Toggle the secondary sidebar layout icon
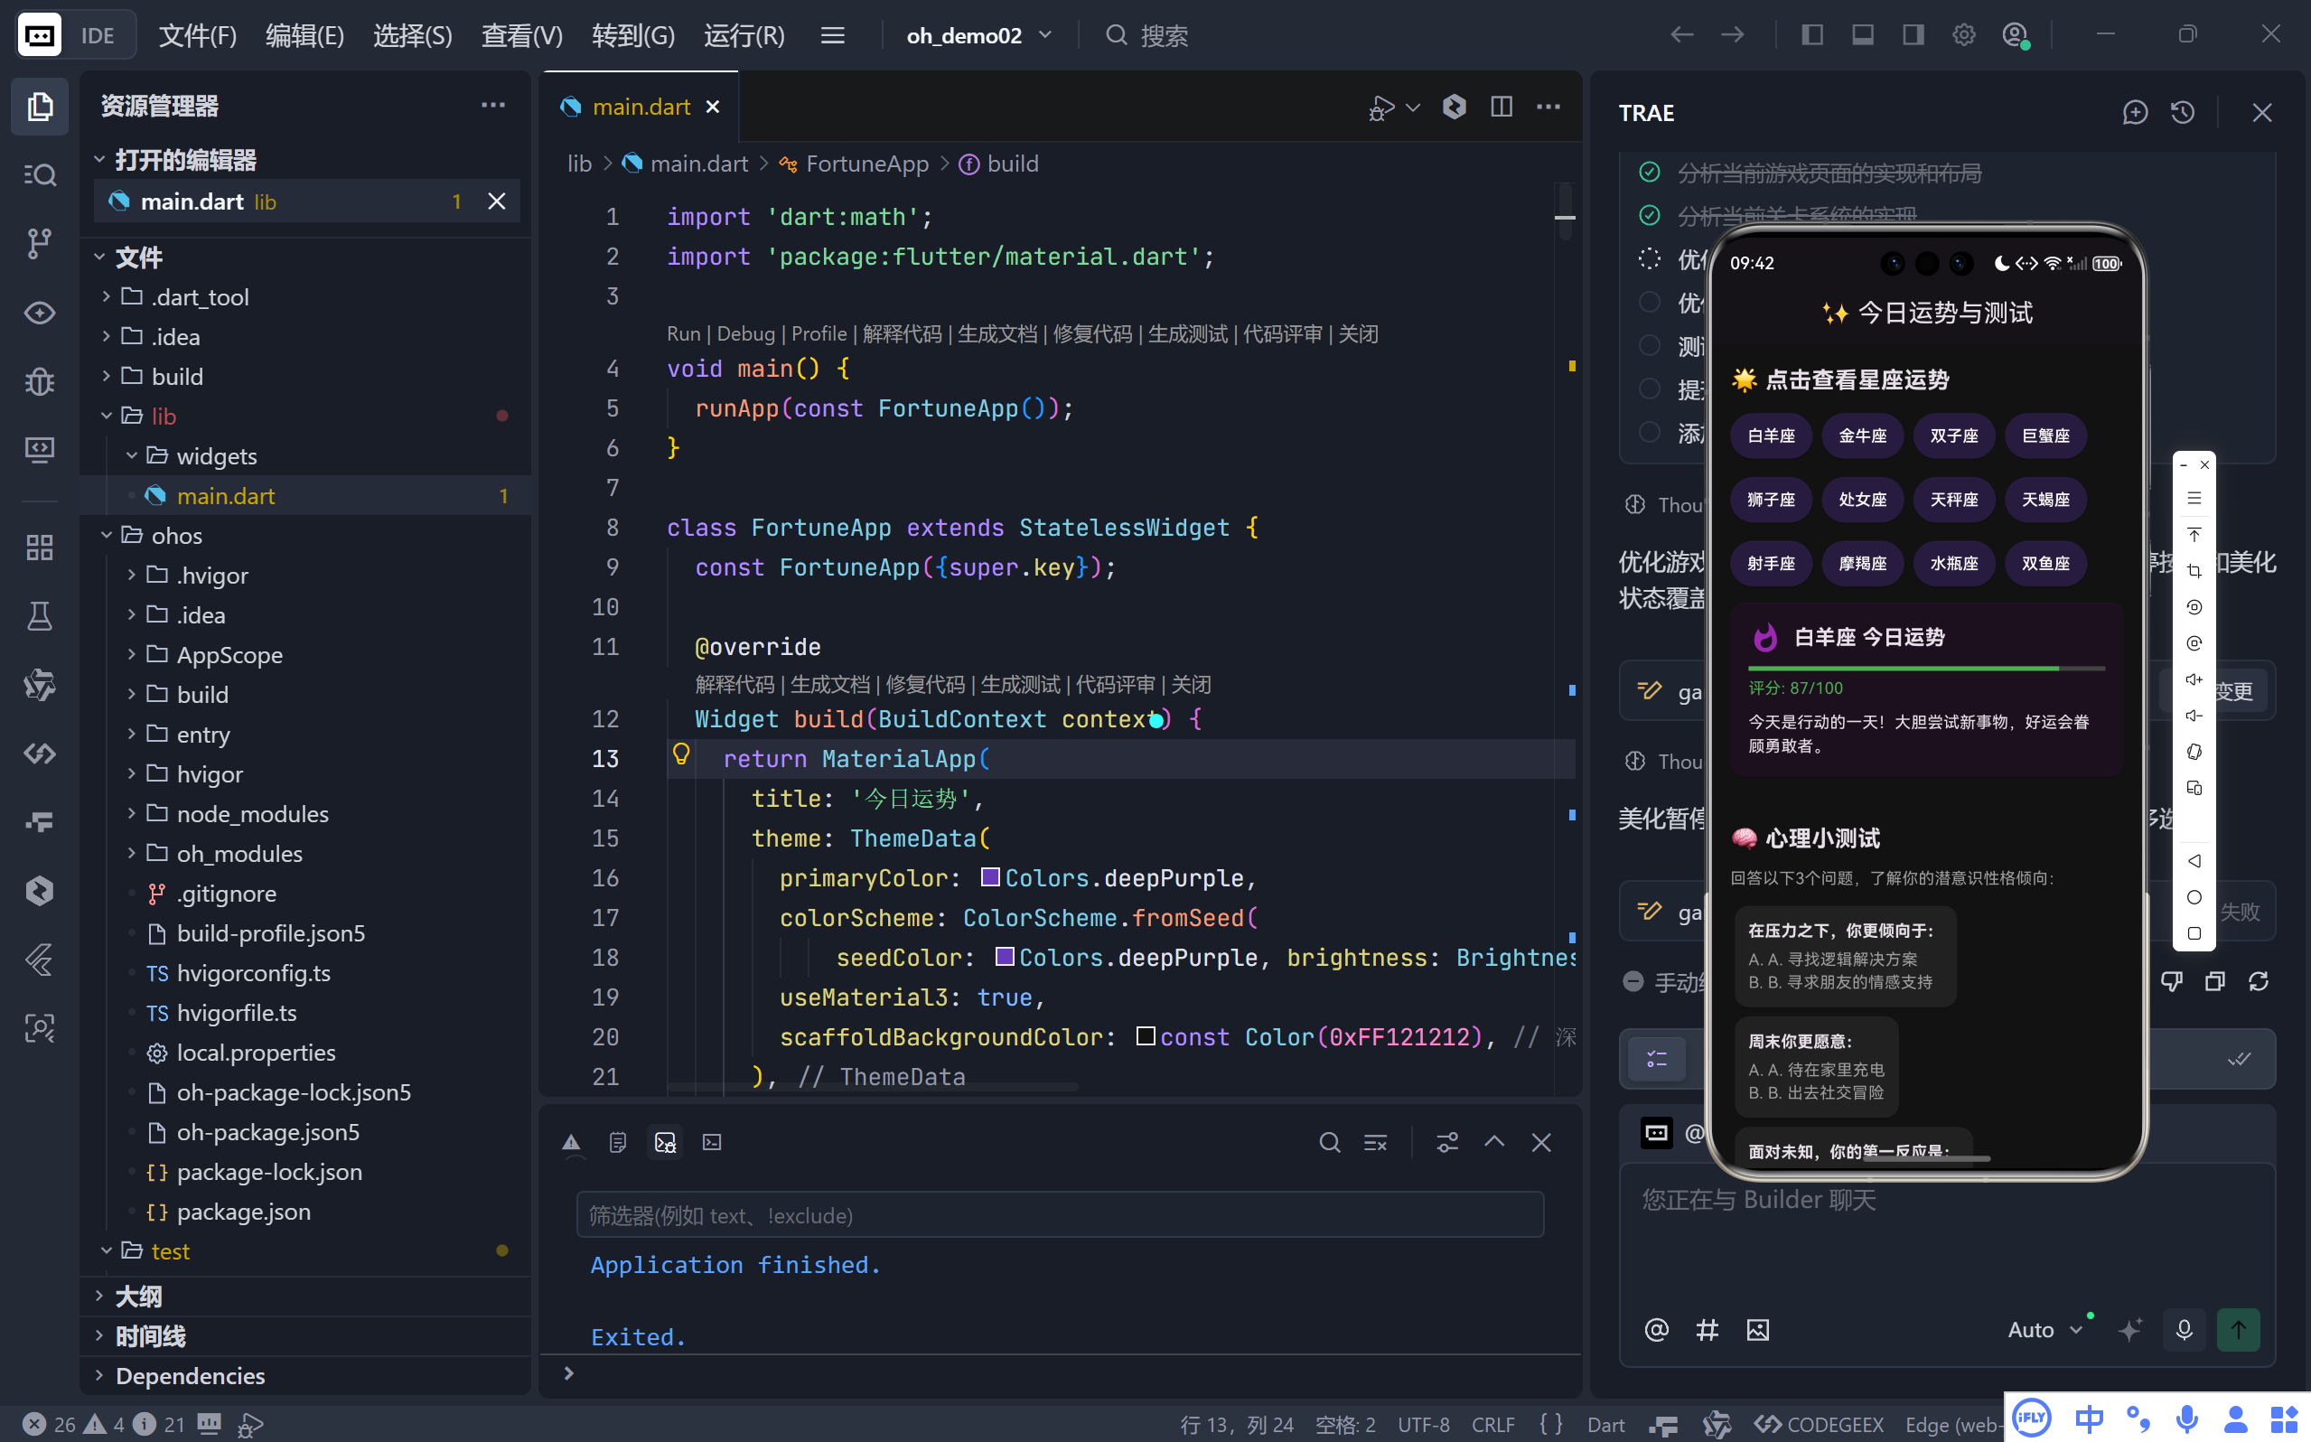 (1913, 35)
